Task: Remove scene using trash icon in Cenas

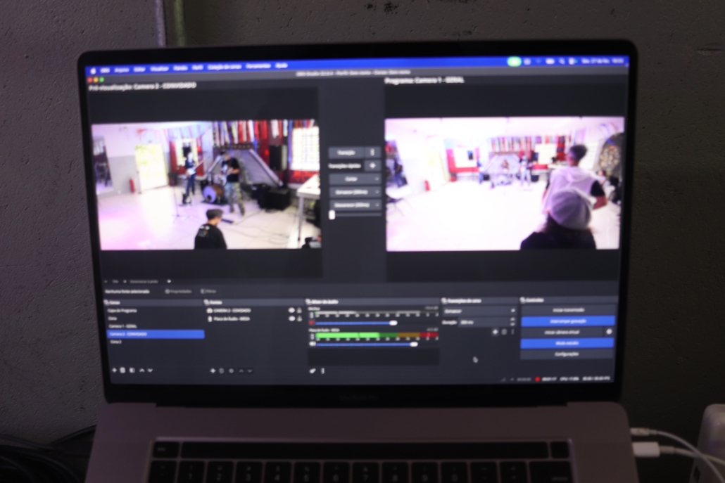Action: [x=122, y=370]
